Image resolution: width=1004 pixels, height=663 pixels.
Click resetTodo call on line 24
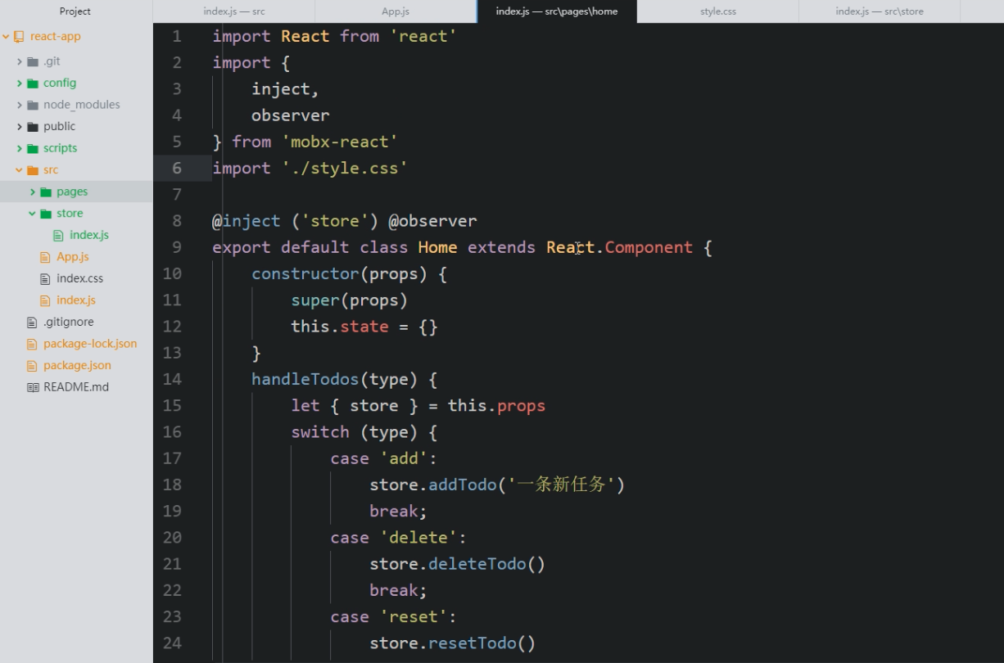coord(472,643)
